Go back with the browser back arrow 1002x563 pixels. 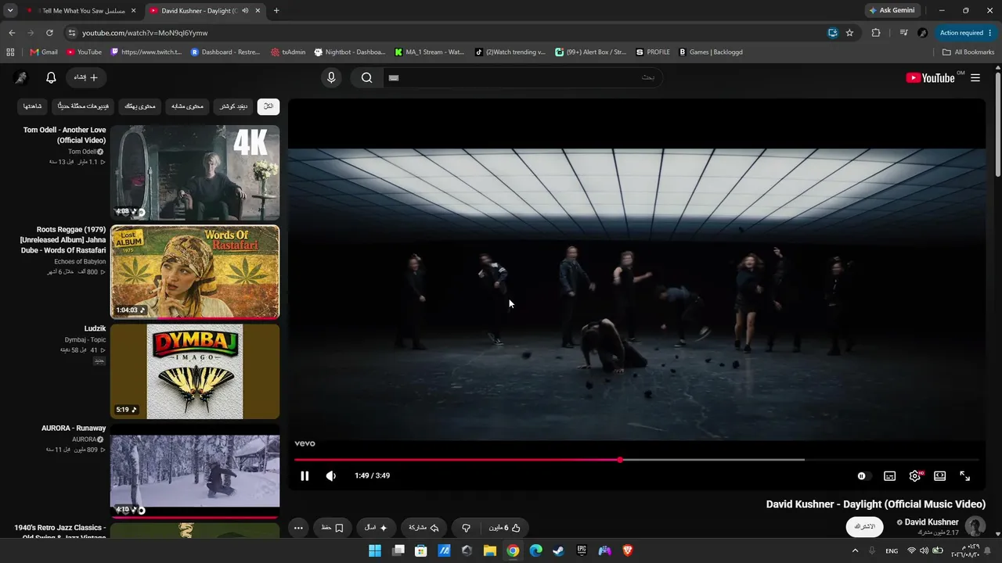click(x=12, y=33)
